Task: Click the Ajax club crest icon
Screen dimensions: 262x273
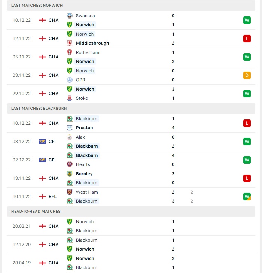Action: [70, 137]
